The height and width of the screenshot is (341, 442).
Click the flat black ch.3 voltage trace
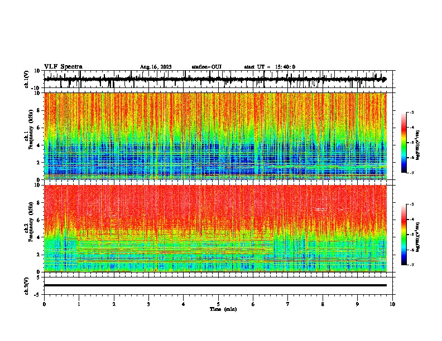(x=215, y=285)
